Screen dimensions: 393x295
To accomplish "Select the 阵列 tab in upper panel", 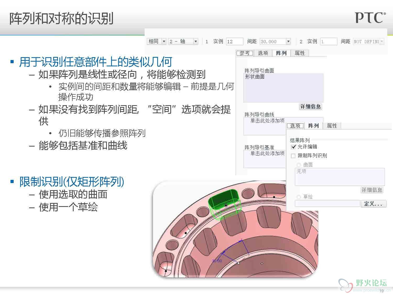I will pos(281,53).
